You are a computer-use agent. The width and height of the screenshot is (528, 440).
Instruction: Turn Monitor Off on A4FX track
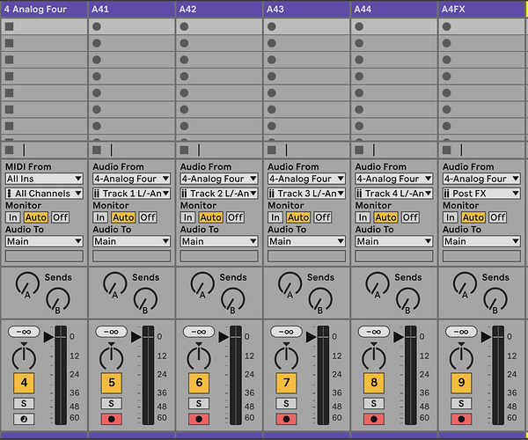point(497,217)
